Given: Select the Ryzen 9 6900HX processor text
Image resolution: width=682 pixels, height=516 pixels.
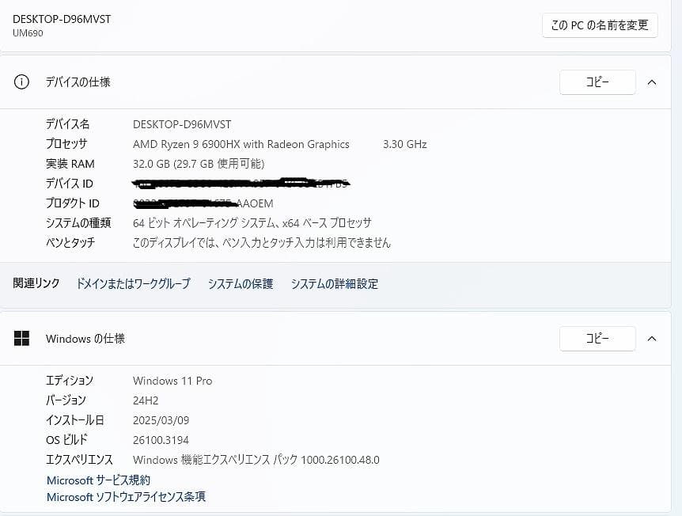Looking at the screenshot, I should pyautogui.click(x=241, y=144).
